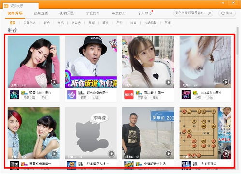Click the level badge next to 993 logo

click(196, 93)
